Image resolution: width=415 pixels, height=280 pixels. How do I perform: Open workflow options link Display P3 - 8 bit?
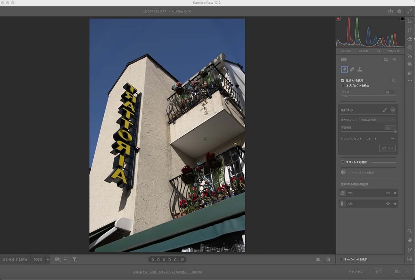click(167, 272)
